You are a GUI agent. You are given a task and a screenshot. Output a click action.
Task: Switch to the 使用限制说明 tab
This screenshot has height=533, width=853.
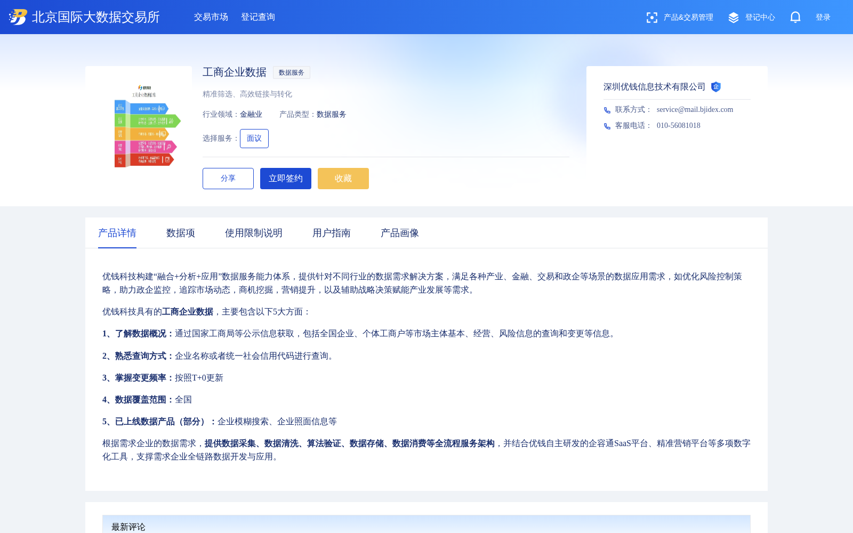click(254, 233)
